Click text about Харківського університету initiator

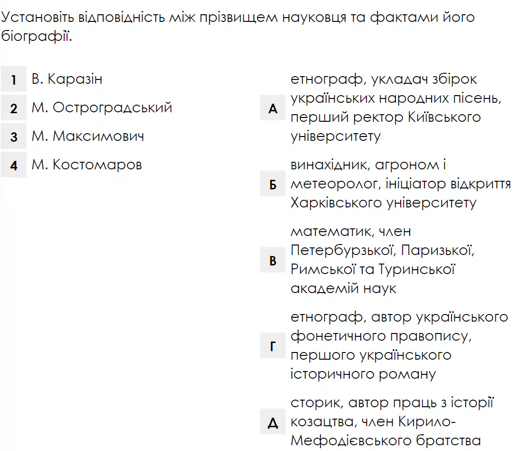pos(401,184)
